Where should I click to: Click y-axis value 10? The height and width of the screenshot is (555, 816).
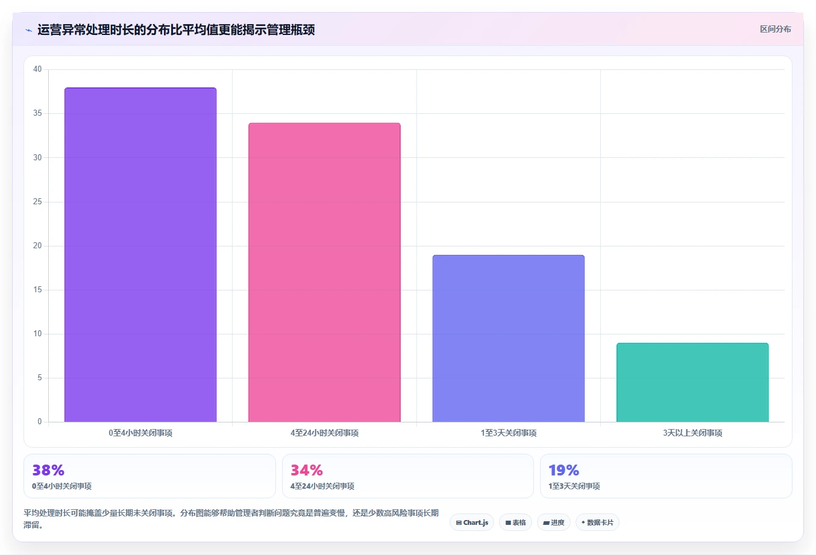tap(37, 333)
